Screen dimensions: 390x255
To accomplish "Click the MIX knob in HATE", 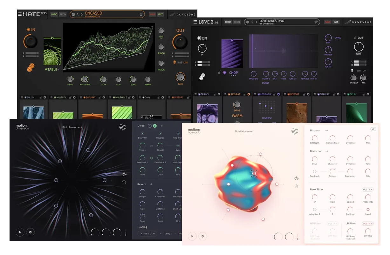I will click(x=181, y=77).
